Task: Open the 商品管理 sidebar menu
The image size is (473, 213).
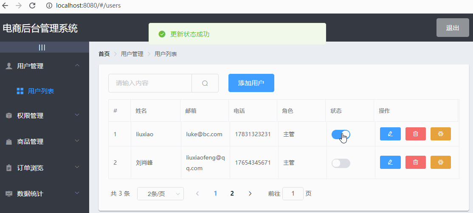Action: coord(45,142)
